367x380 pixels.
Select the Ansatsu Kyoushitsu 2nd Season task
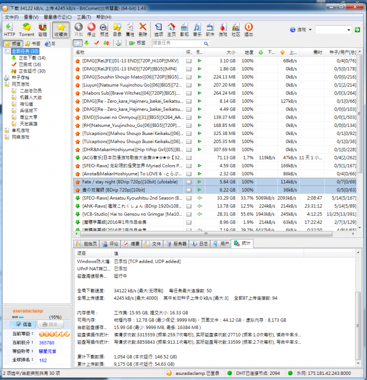[216, 198]
